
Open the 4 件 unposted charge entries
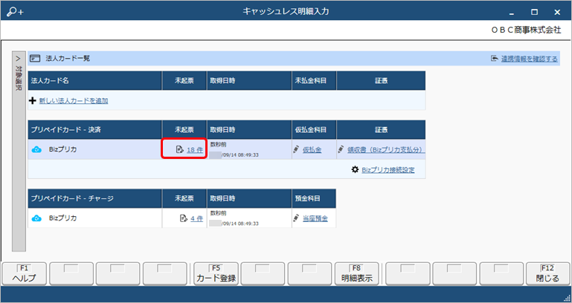click(196, 218)
